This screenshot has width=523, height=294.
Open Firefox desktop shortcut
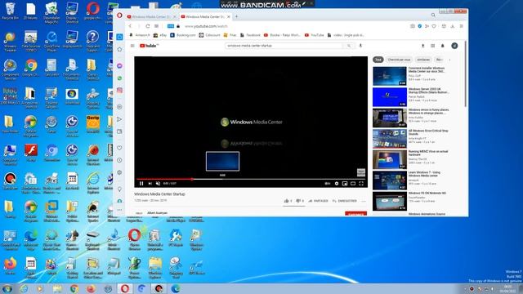pyautogui.click(x=10, y=265)
